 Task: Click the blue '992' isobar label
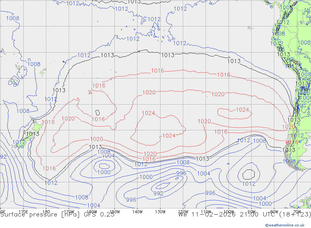pos(159,193)
